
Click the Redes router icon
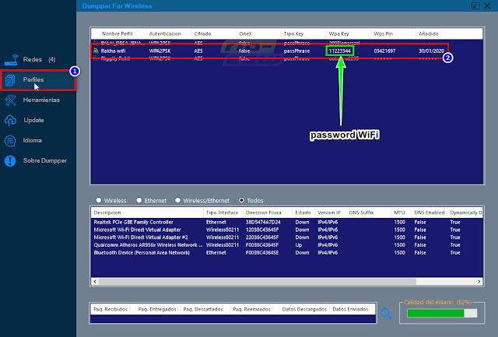[11, 60]
